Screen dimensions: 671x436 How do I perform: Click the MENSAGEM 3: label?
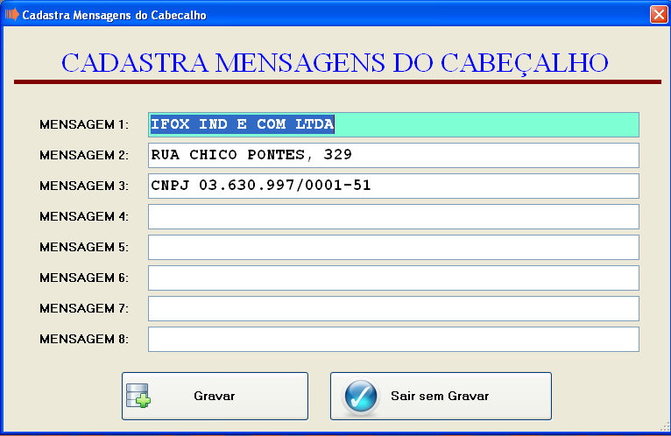coord(84,186)
